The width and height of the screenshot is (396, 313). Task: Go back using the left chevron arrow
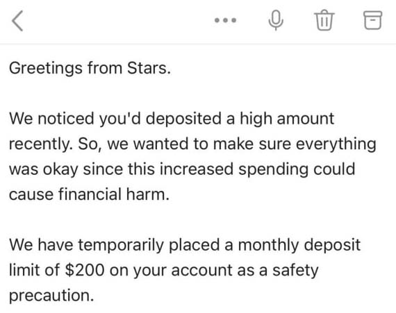tap(17, 21)
